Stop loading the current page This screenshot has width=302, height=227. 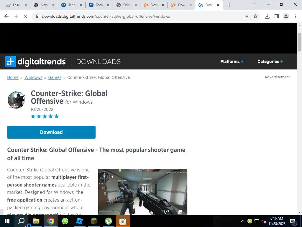coord(25,17)
